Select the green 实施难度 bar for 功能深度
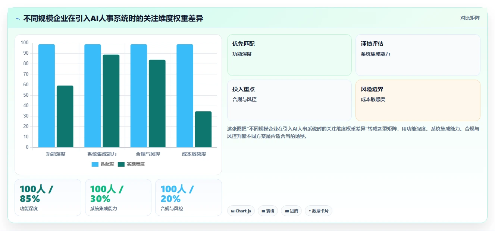The width and height of the screenshot is (495, 231). pos(65,116)
